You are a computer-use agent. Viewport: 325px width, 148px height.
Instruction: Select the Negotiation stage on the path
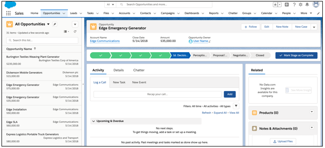pos(240,55)
